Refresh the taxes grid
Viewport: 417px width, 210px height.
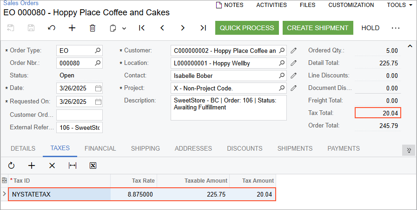[x=12, y=165]
